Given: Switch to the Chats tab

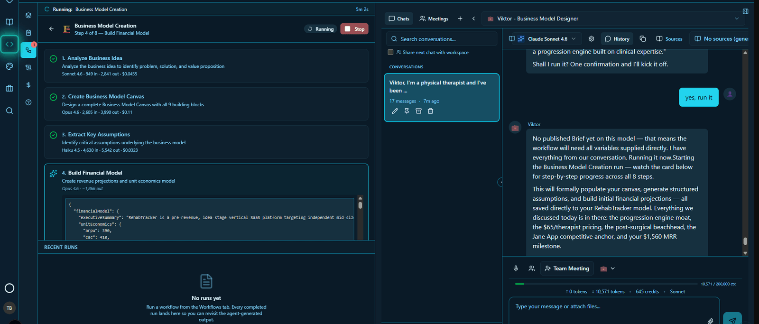Looking at the screenshot, I should pyautogui.click(x=399, y=19).
